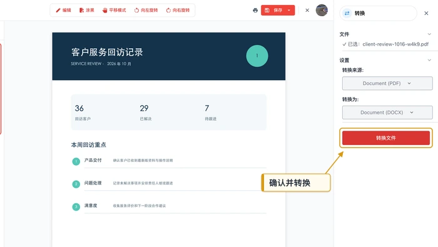Open the Document (PDF) source dropdown

[387, 83]
